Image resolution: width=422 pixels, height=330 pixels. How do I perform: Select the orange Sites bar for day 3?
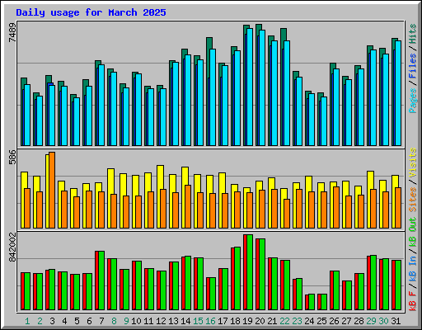(52, 190)
